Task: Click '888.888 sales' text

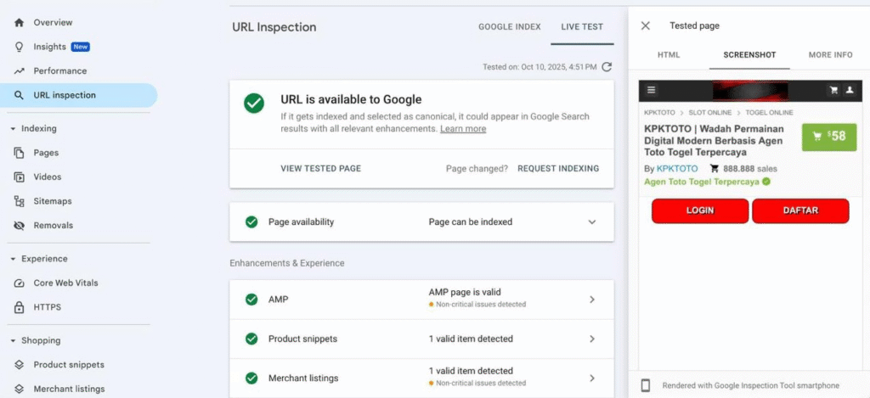Action: (750, 169)
